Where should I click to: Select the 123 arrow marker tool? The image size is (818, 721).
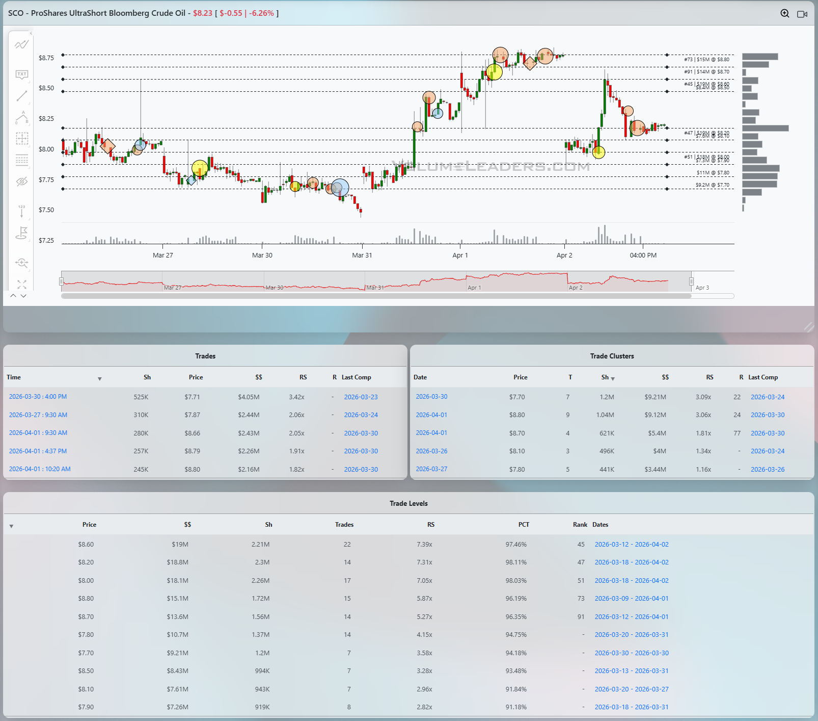click(x=22, y=211)
